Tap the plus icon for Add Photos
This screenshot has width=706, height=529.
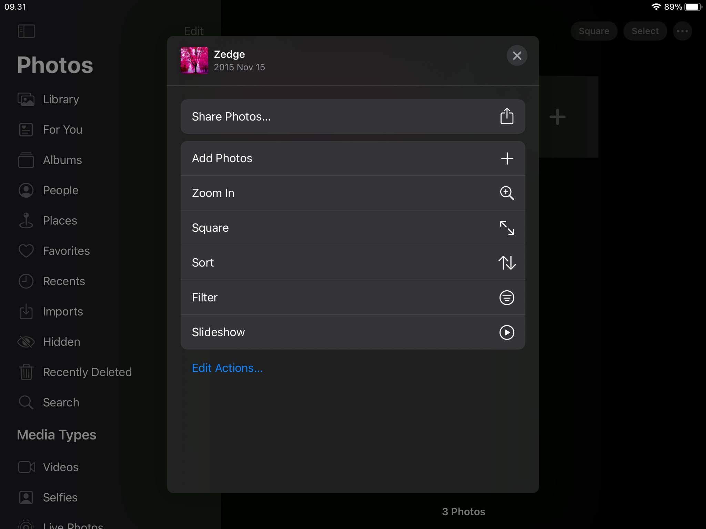point(506,158)
